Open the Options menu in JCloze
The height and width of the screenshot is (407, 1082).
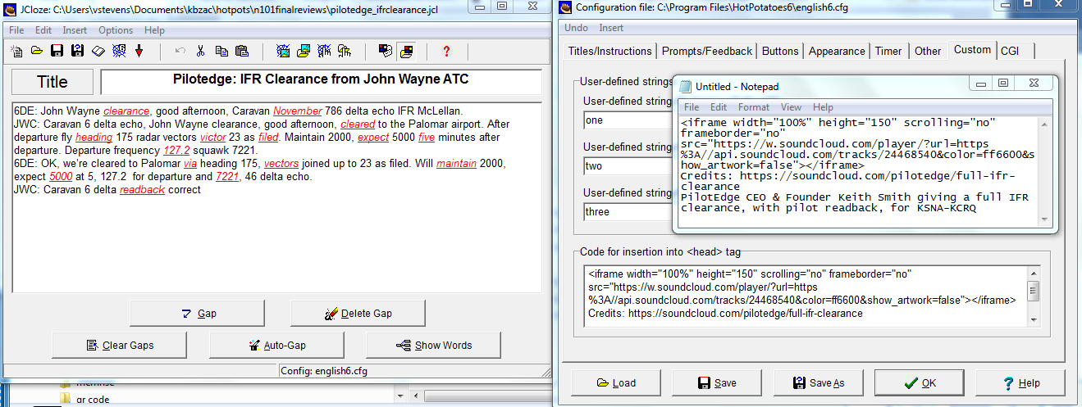coord(116,30)
